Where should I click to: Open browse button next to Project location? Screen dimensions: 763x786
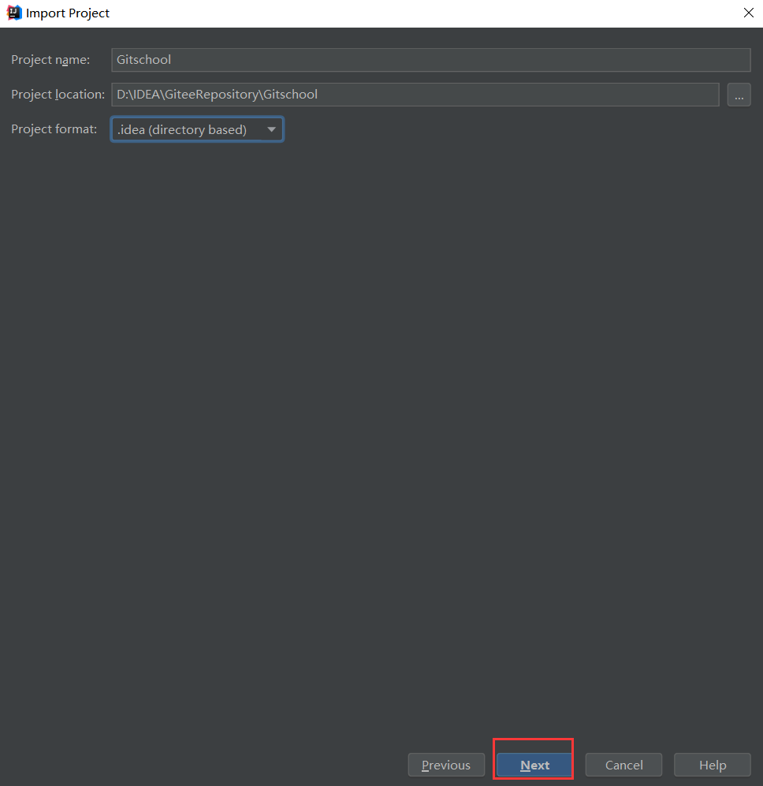point(739,95)
